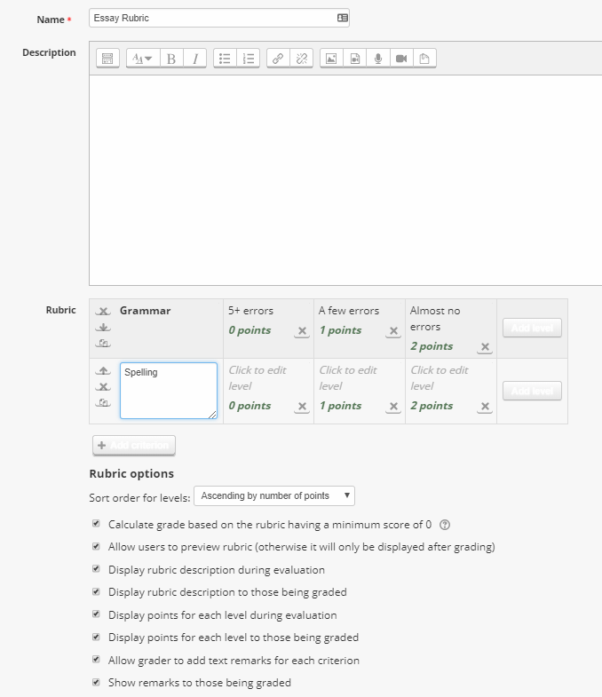Click the record video camera icon
The width and height of the screenshot is (602, 697).
[401, 59]
